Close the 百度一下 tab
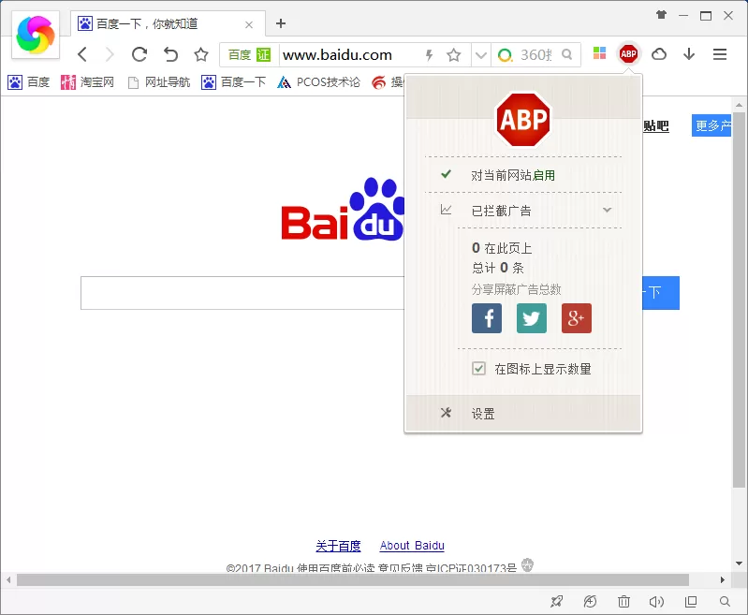748x615 pixels. [x=249, y=25]
